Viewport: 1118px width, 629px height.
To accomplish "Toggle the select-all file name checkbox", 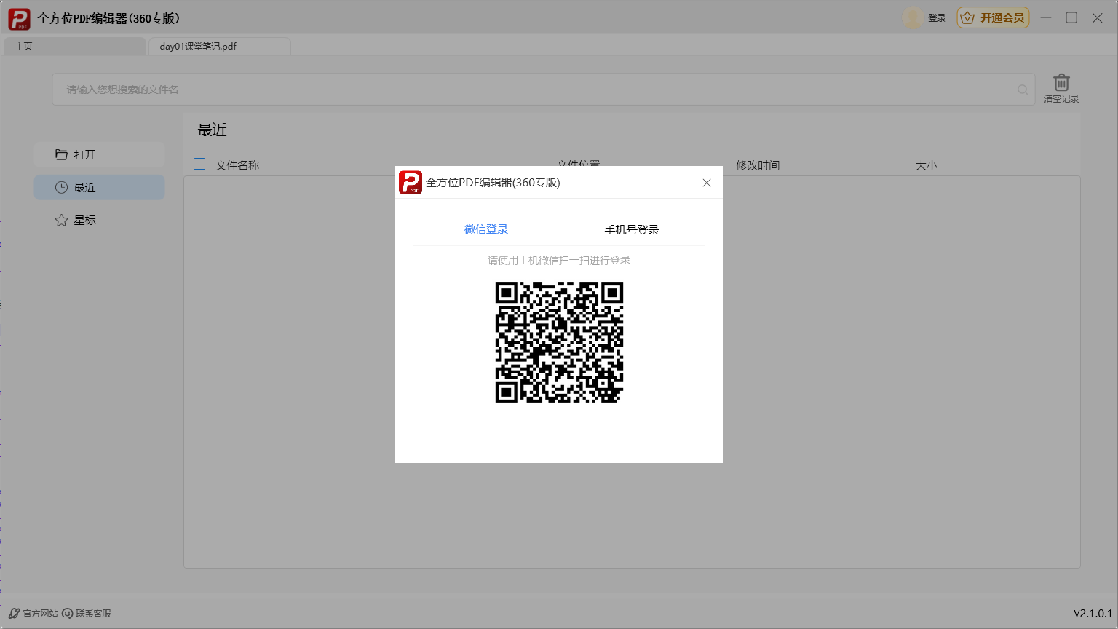I will click(199, 165).
